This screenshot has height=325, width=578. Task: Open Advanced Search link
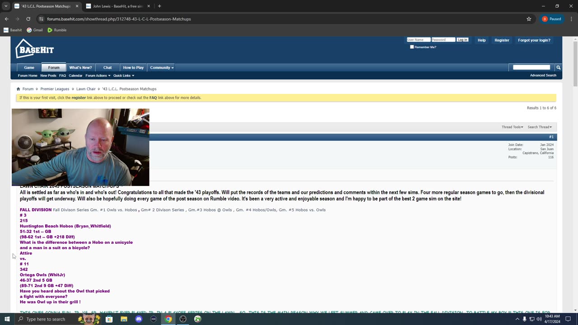pos(543,75)
